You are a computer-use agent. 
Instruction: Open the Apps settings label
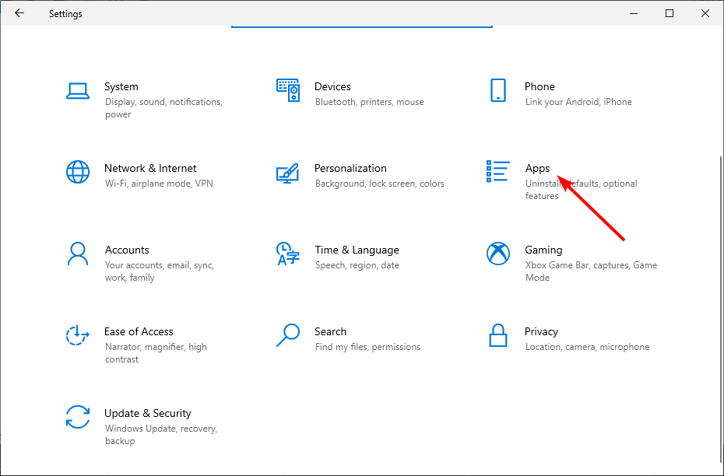tap(537, 168)
